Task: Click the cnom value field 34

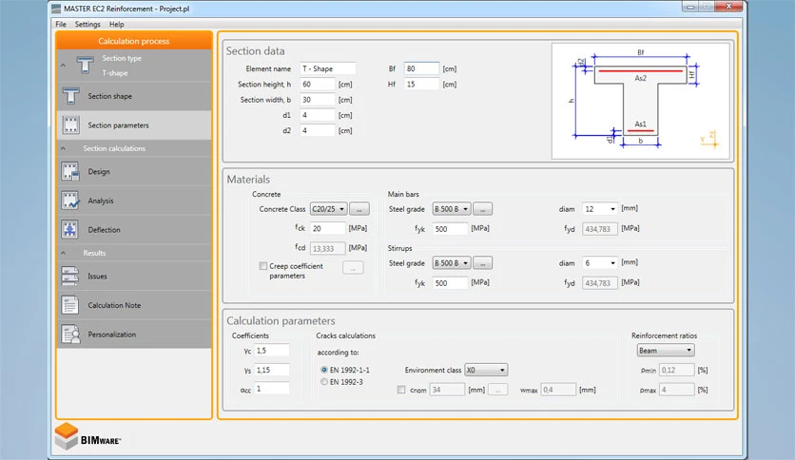Action: click(447, 390)
